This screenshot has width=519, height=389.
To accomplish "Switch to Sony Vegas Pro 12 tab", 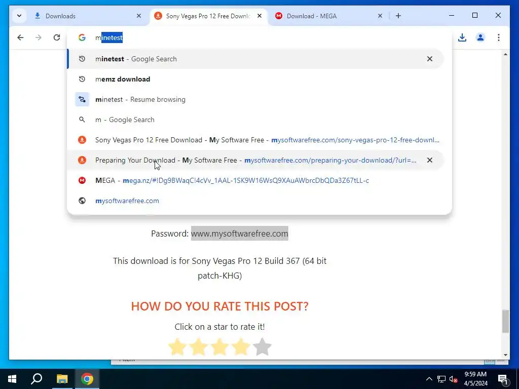I will 208,16.
